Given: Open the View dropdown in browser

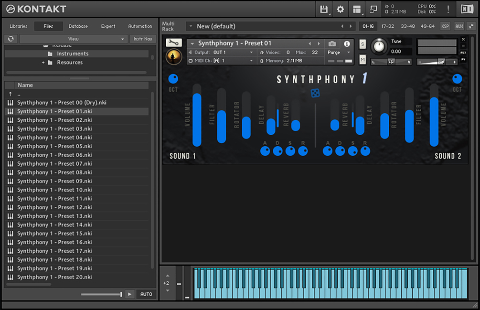Looking at the screenshot, I should coord(73,39).
